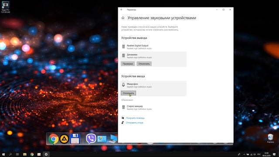Viewport: 279px width, 157px height.
Task: Select the Микрофон input device
Action: coord(153,85)
